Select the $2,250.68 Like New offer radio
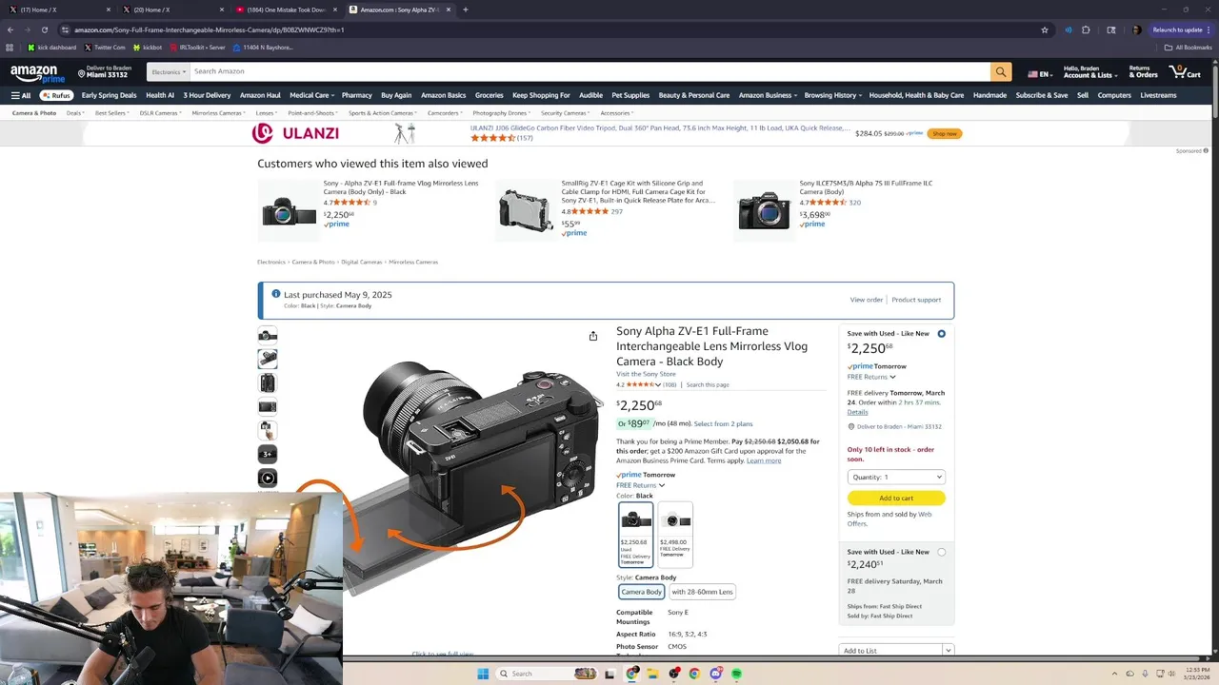 941,334
